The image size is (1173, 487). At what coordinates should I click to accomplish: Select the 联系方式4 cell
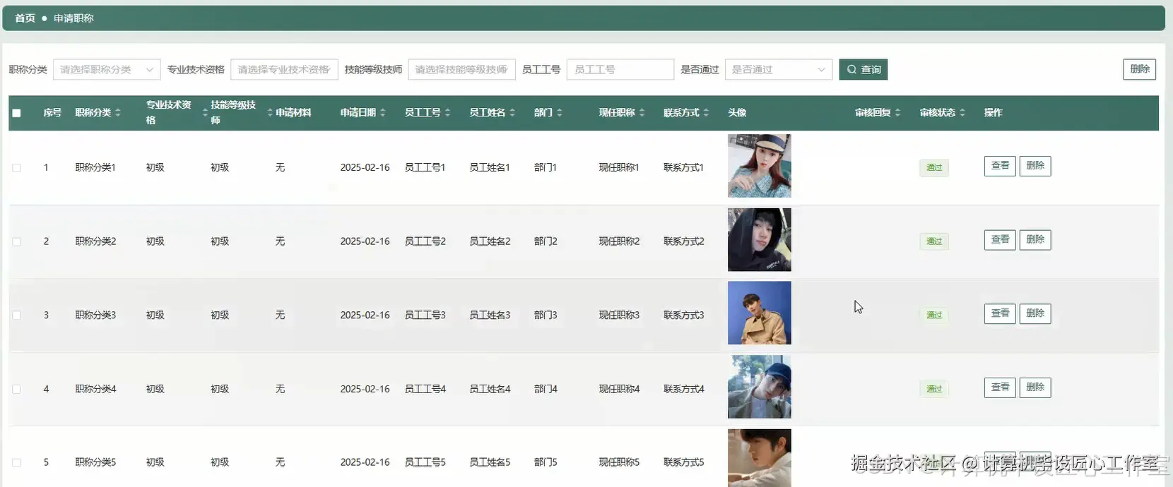pos(683,389)
